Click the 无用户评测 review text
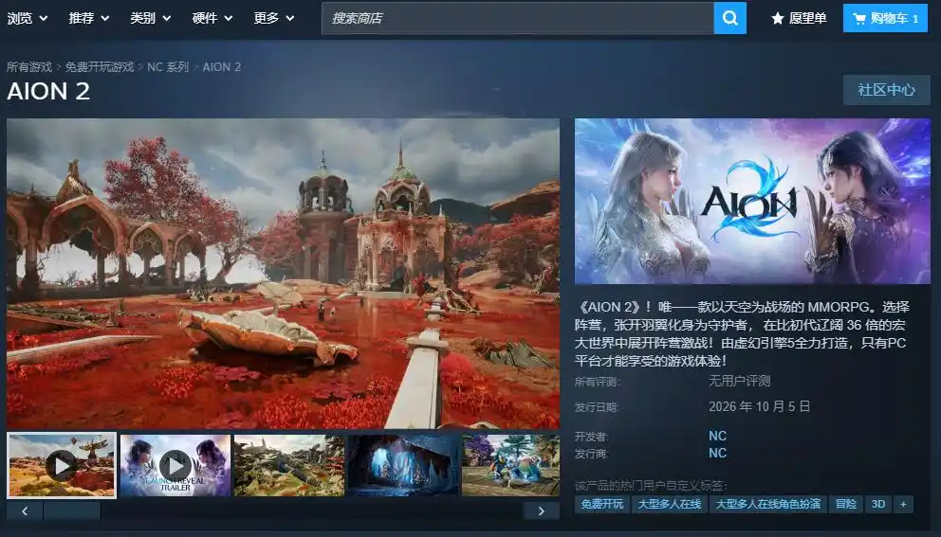The width and height of the screenshot is (941, 537). click(739, 381)
